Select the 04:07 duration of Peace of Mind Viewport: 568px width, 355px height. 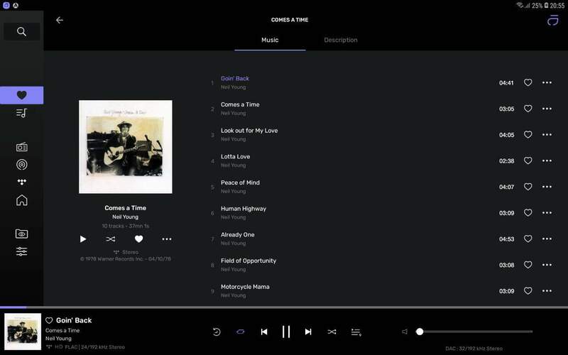(x=506, y=187)
